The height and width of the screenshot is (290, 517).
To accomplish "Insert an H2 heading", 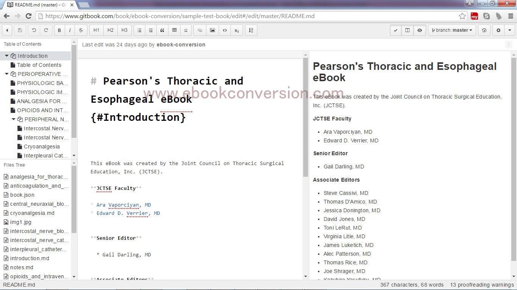I will click(111, 30).
